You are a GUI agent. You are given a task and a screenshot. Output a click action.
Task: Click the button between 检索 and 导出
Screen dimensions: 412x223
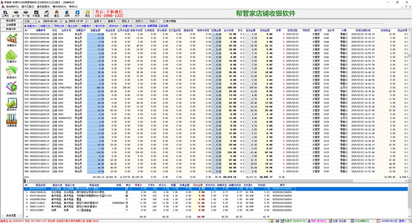112,21
